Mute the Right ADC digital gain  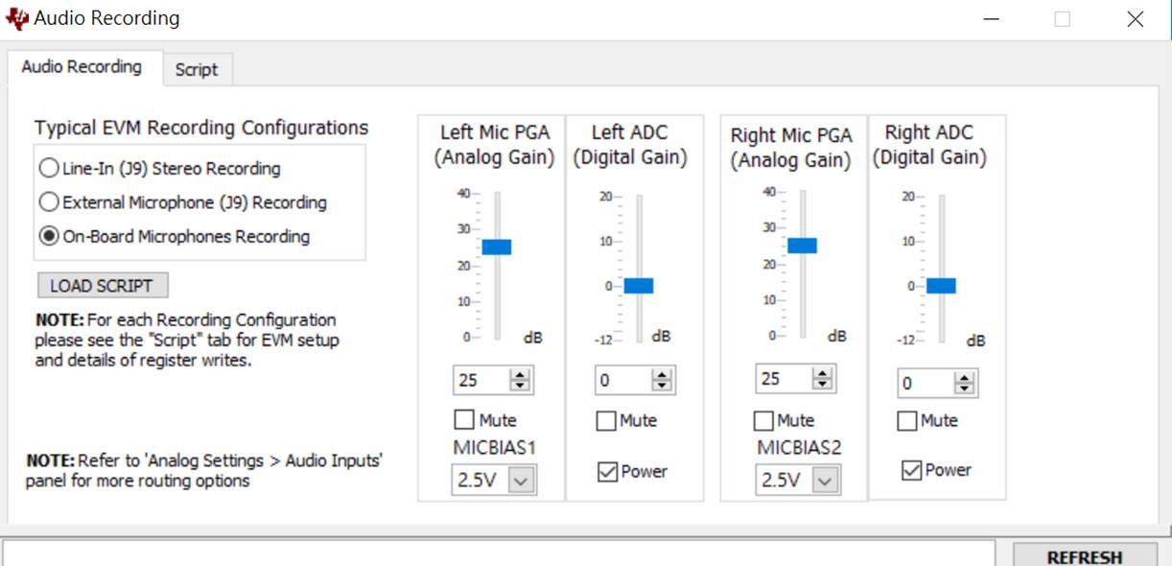click(x=907, y=421)
